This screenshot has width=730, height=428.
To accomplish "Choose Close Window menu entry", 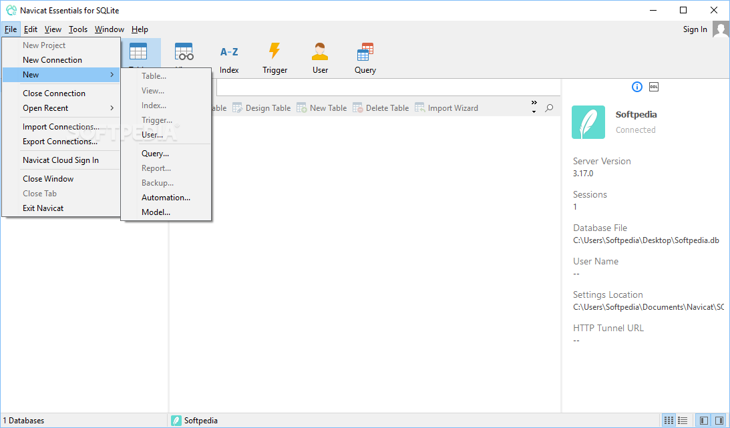I will pos(61,179).
